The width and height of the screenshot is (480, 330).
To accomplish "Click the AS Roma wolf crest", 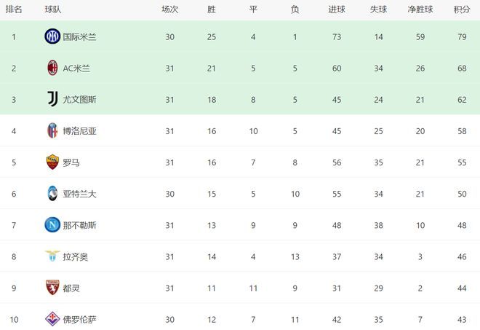I will 52,162.
